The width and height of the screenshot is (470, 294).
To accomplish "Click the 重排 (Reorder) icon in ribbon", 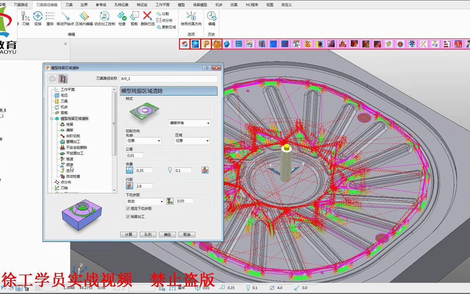I will click(x=50, y=16).
